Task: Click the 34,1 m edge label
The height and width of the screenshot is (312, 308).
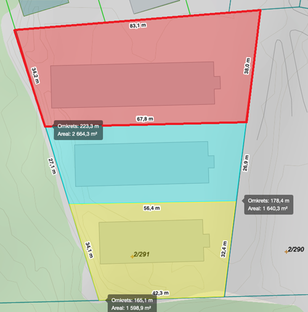Action: coord(89,250)
